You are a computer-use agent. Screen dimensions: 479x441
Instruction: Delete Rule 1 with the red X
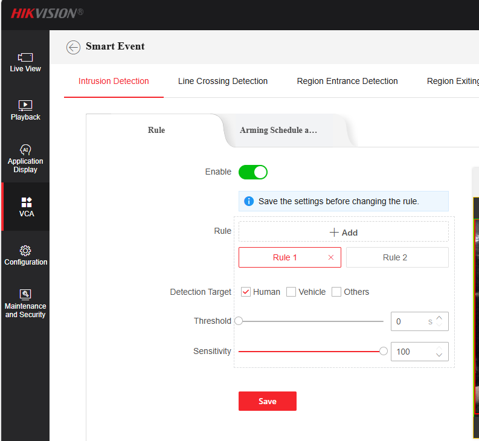(331, 257)
